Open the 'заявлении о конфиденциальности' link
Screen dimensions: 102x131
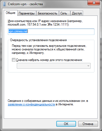[x=31, y=104]
